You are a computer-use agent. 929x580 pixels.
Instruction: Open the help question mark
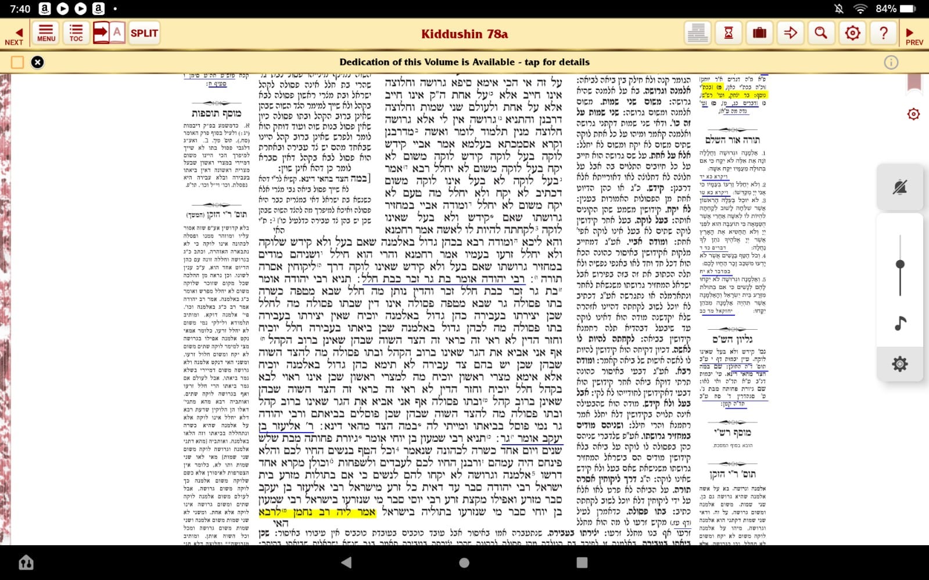tap(883, 33)
